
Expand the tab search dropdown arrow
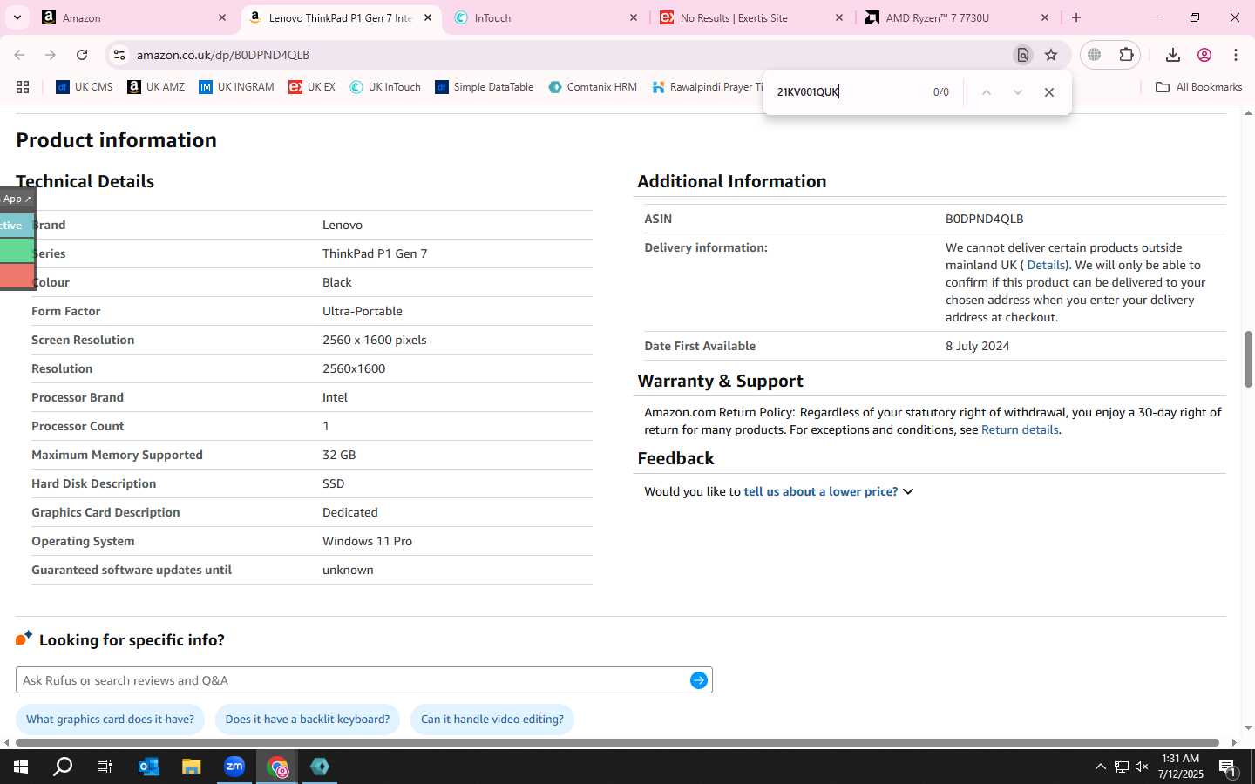[x=17, y=17]
